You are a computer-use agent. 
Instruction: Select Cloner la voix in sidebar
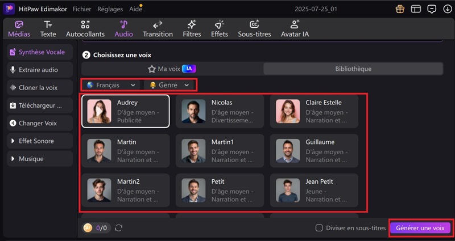[x=40, y=88]
